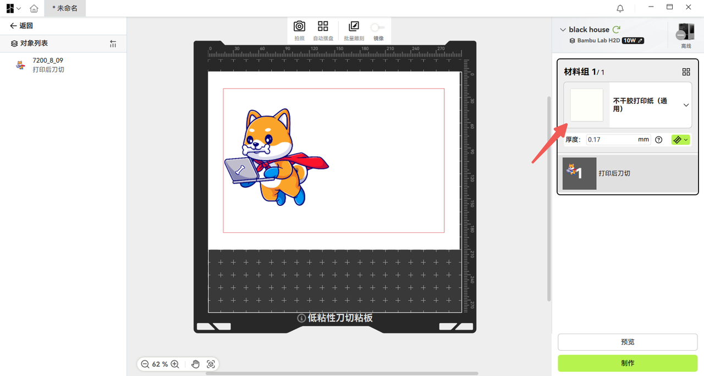Maximize the application window
Screen dimensions: 704x376
point(670,8)
